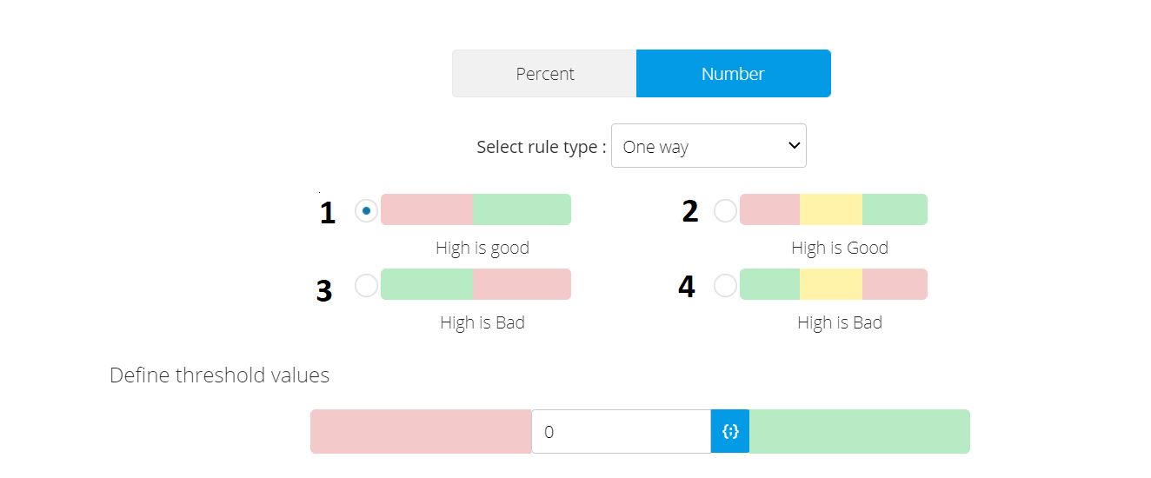
Task: Enable radio option 3 High is Bad
Action: (367, 285)
